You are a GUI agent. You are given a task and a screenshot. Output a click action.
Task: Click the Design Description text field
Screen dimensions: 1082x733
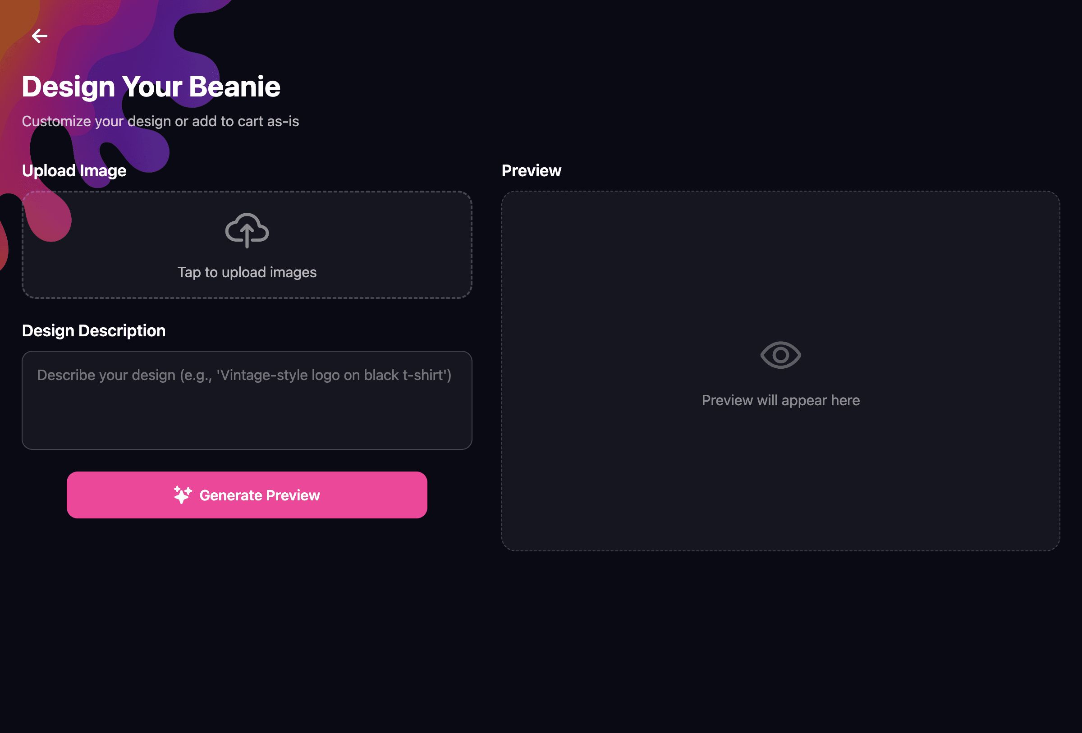(x=246, y=400)
